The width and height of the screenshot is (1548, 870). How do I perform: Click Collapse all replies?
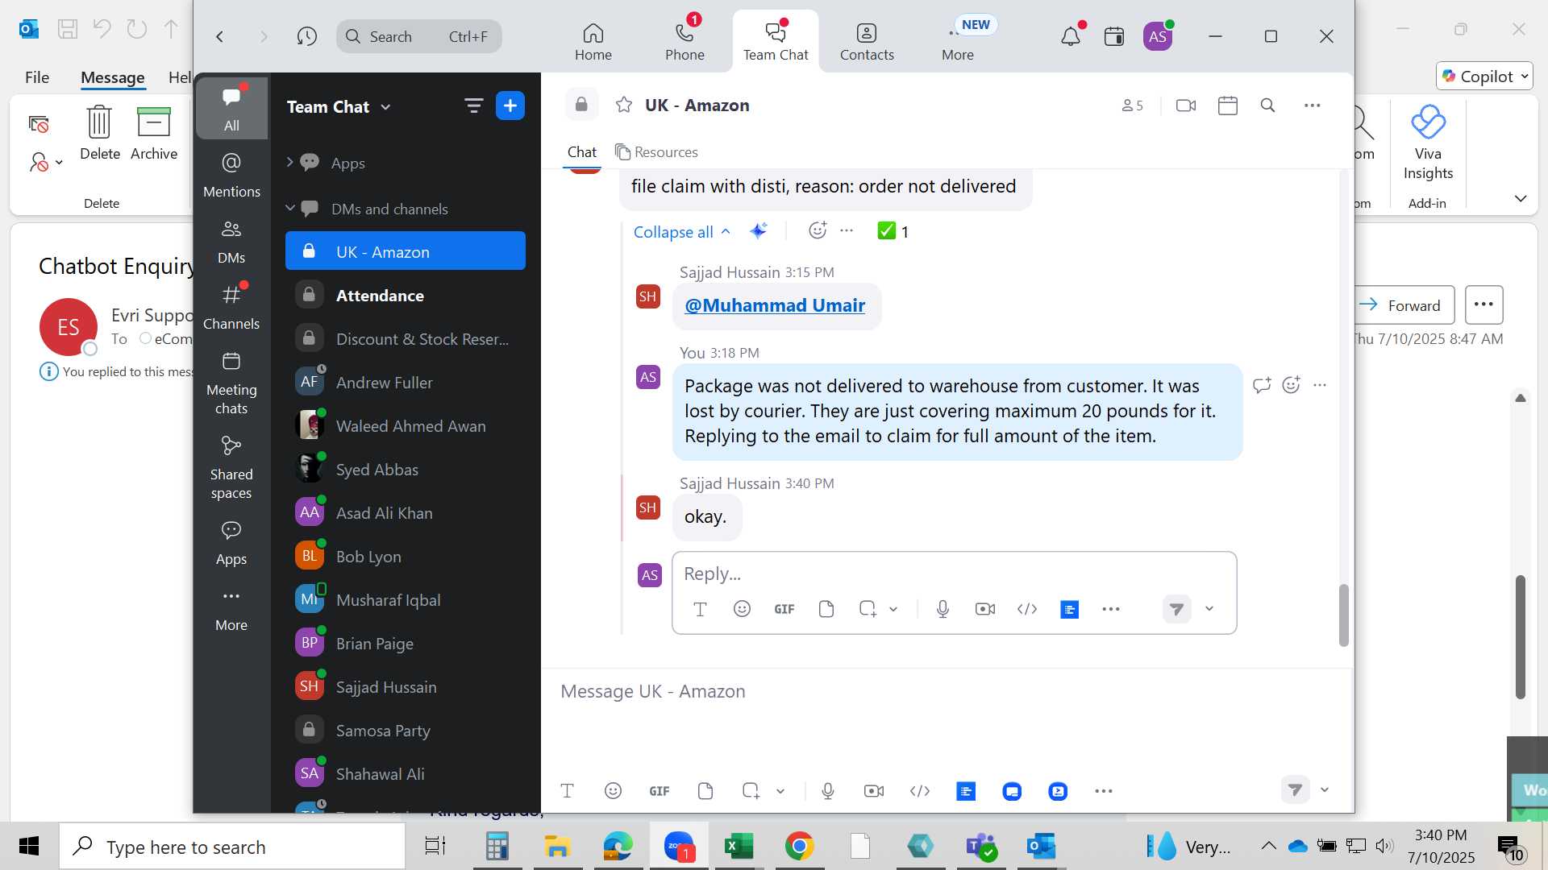coord(681,231)
